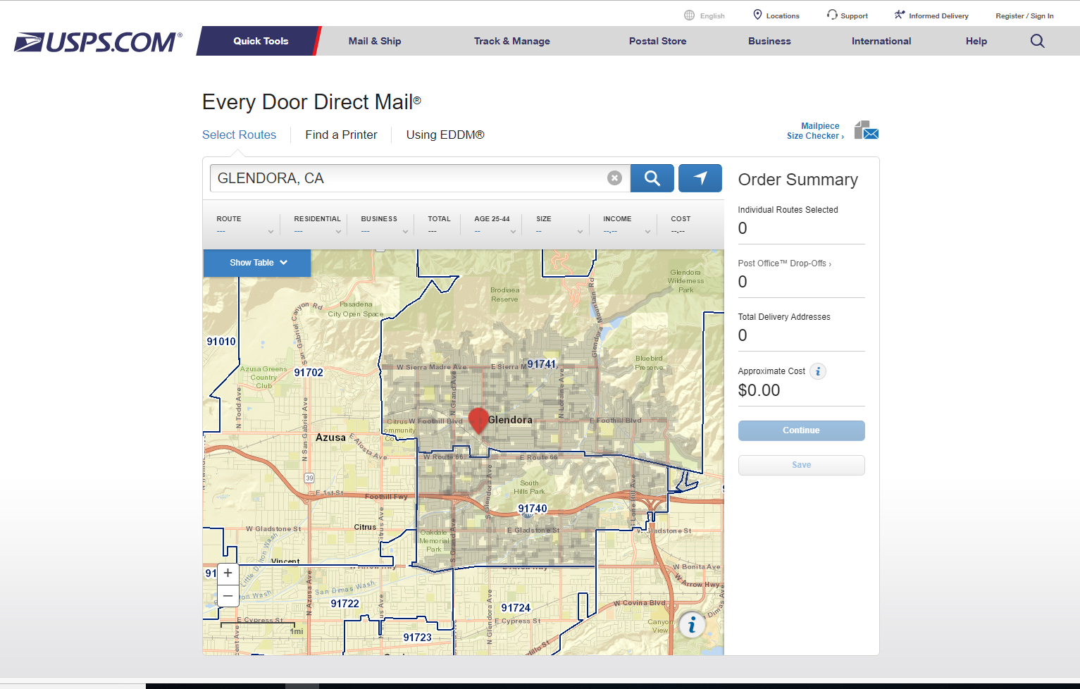
Task: Click ZIP code 91724 on the map
Action: pyautogui.click(x=516, y=608)
